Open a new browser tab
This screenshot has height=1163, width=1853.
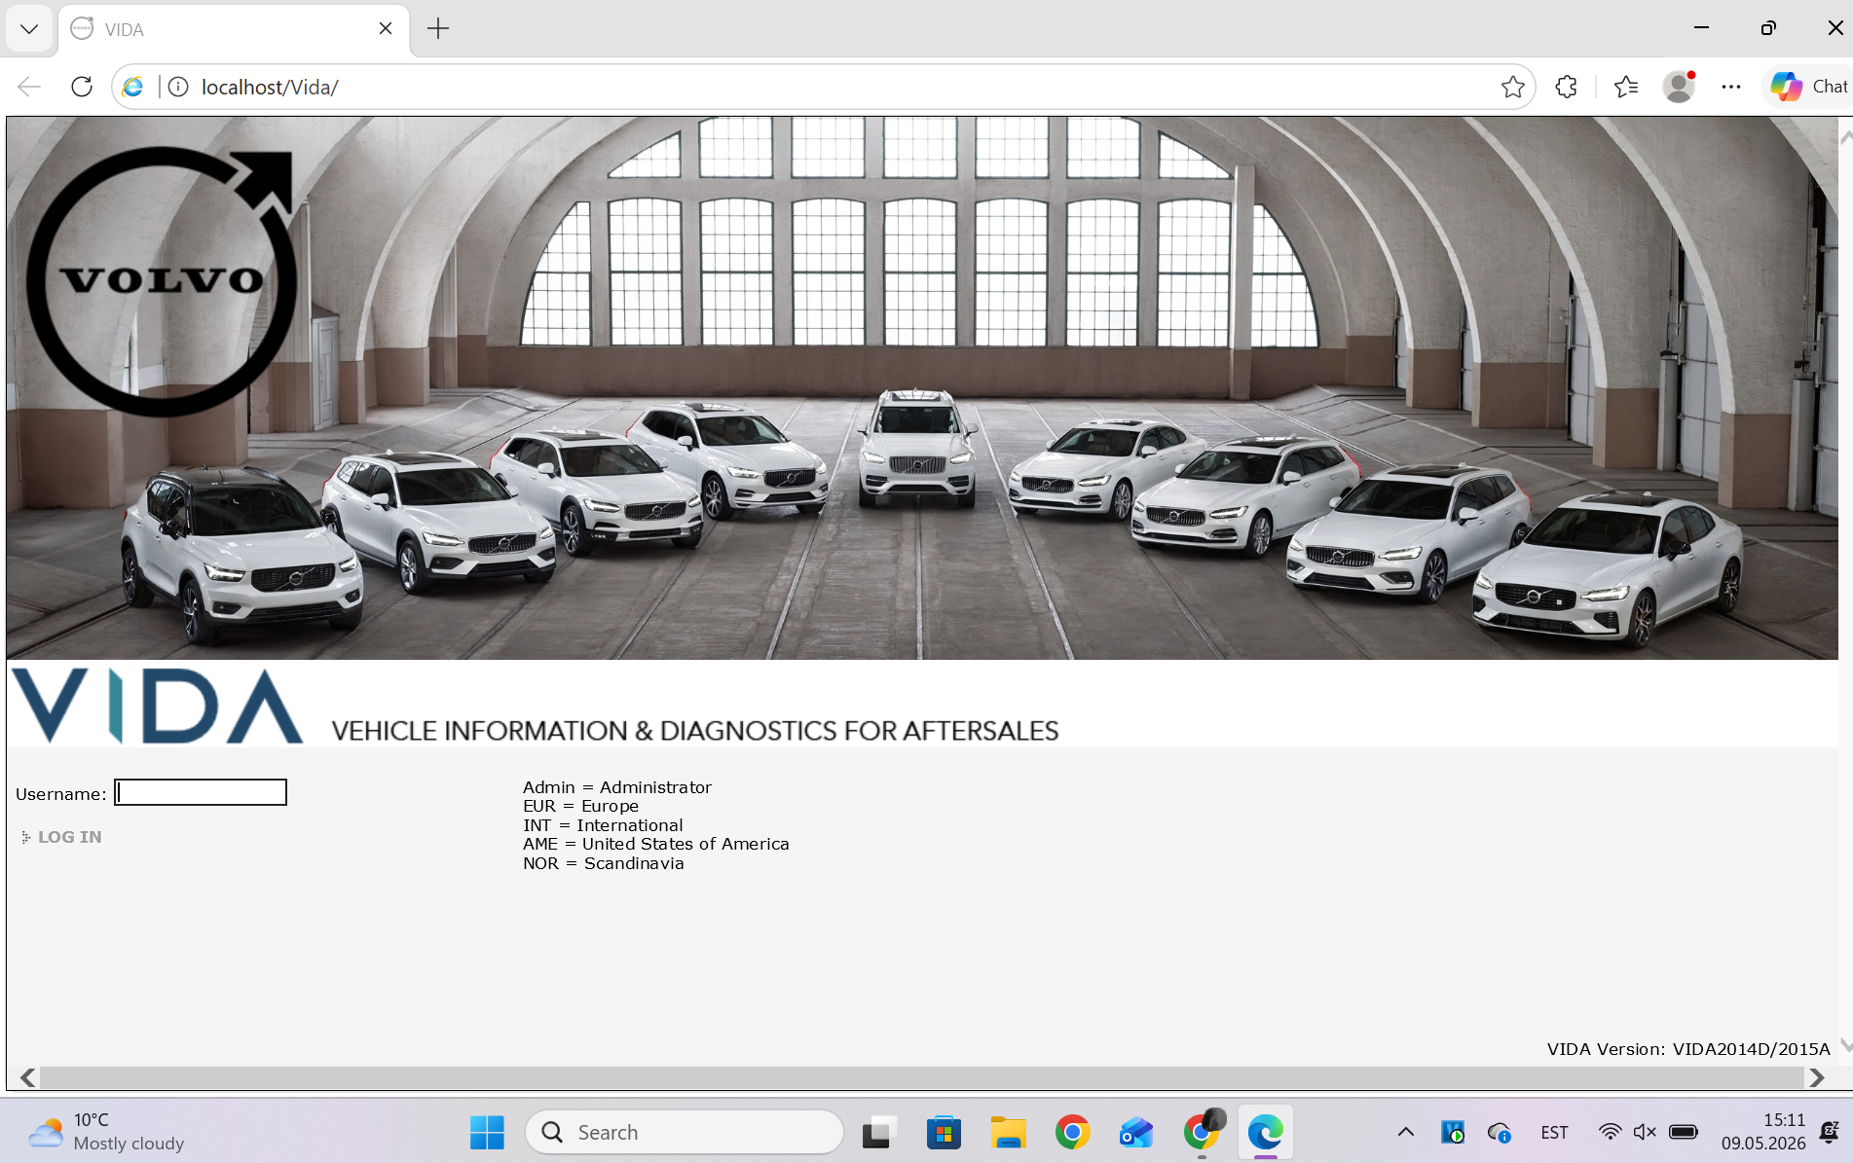[438, 29]
